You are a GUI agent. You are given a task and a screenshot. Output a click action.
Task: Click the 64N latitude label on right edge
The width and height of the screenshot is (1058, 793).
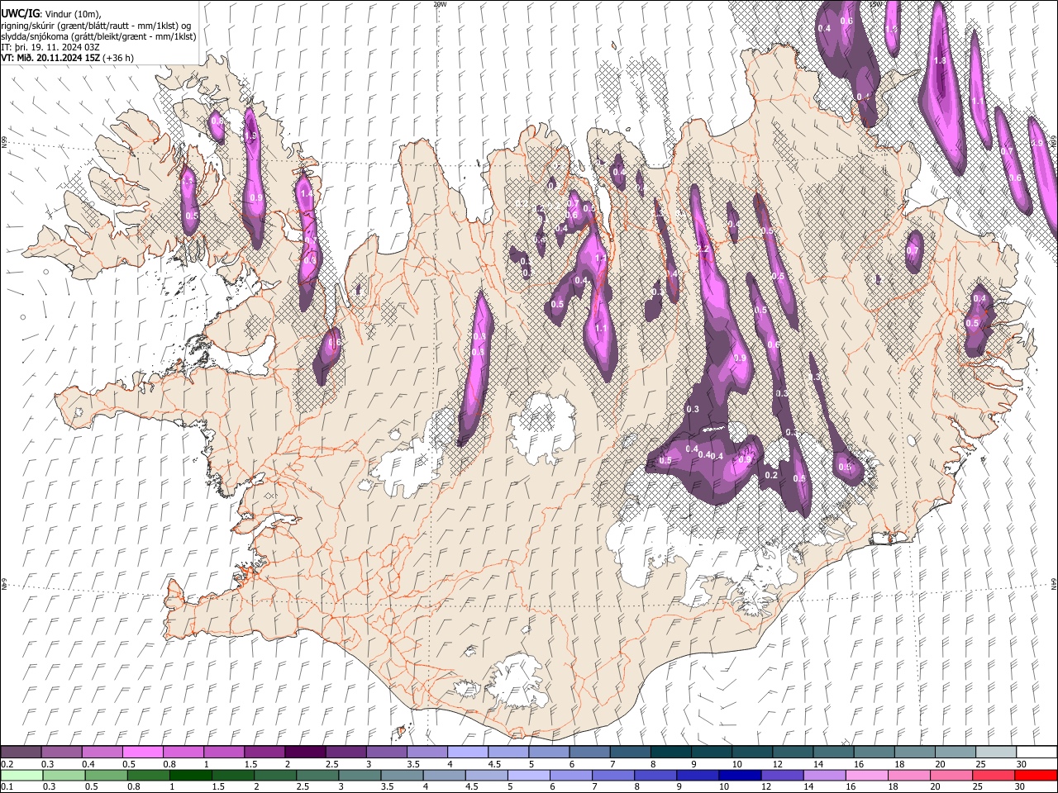[x=1054, y=583]
